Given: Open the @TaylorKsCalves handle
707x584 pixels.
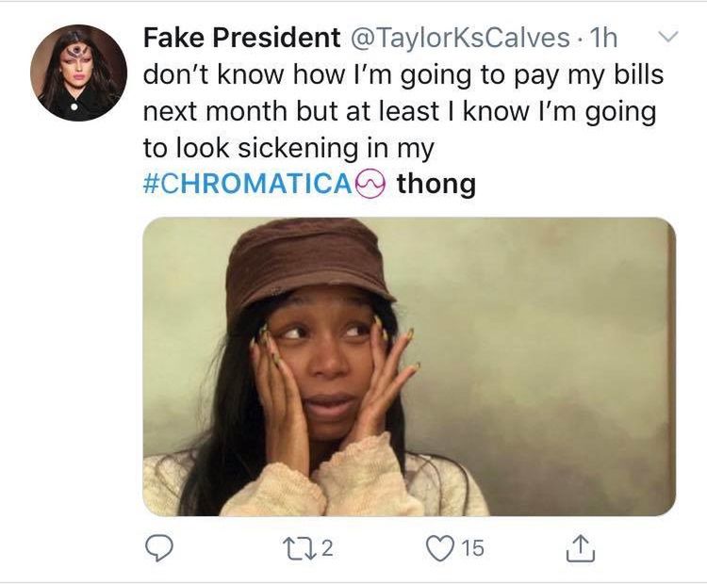Looking at the screenshot, I should point(460,39).
